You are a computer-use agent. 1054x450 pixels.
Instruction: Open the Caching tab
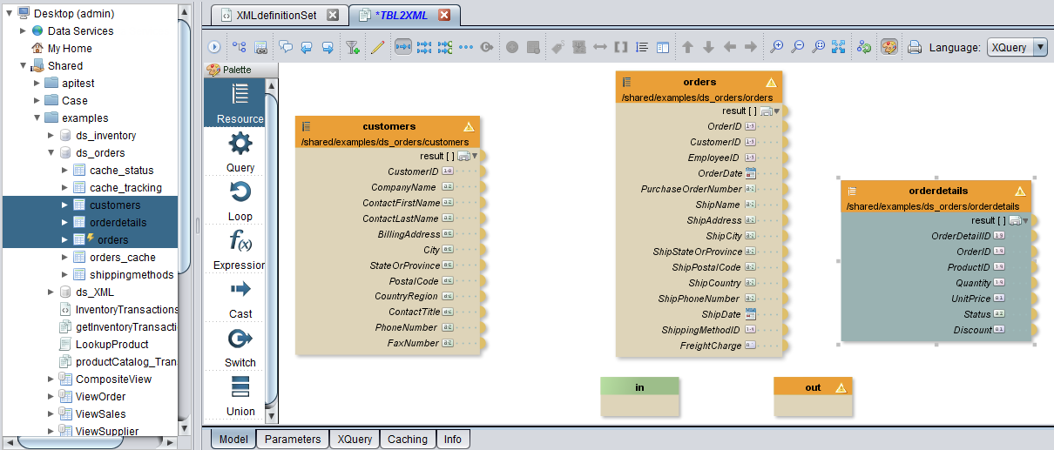(407, 440)
